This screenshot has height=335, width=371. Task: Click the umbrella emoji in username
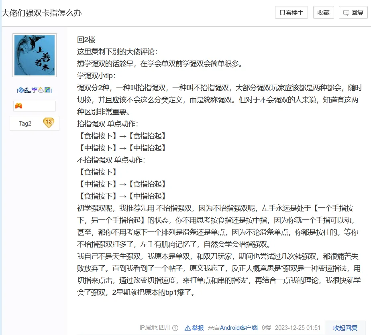pos(34,90)
